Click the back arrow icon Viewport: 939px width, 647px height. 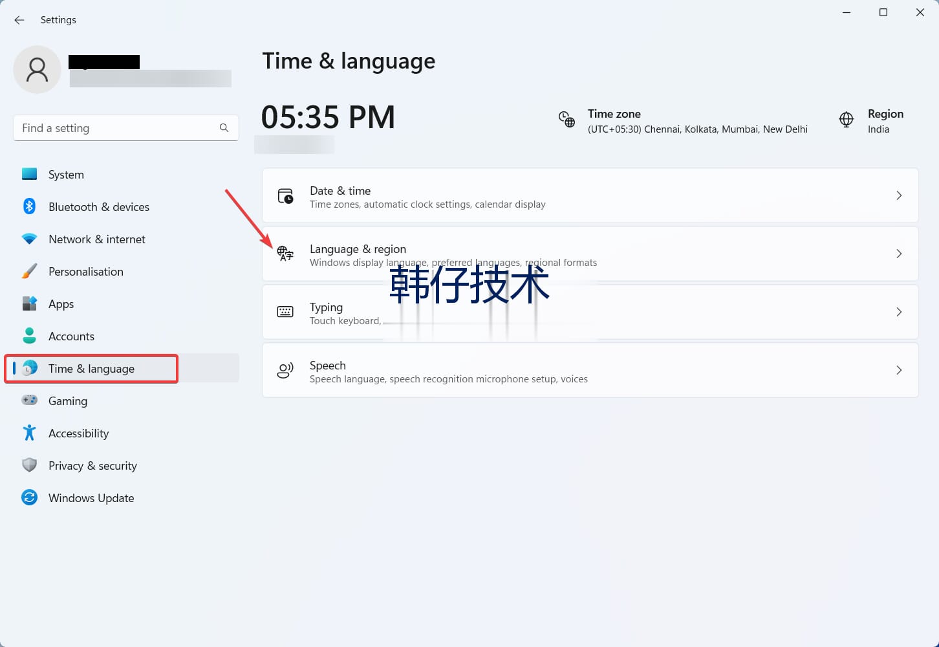click(19, 20)
